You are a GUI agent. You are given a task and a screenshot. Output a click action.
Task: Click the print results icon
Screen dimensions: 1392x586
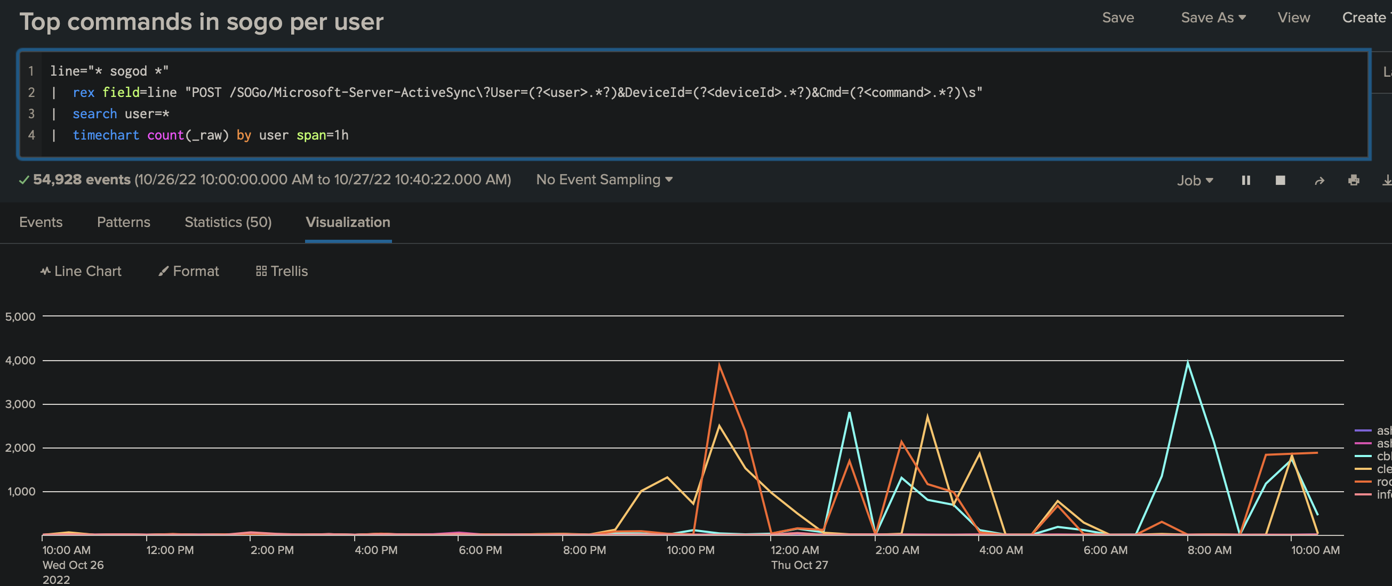pos(1353,180)
